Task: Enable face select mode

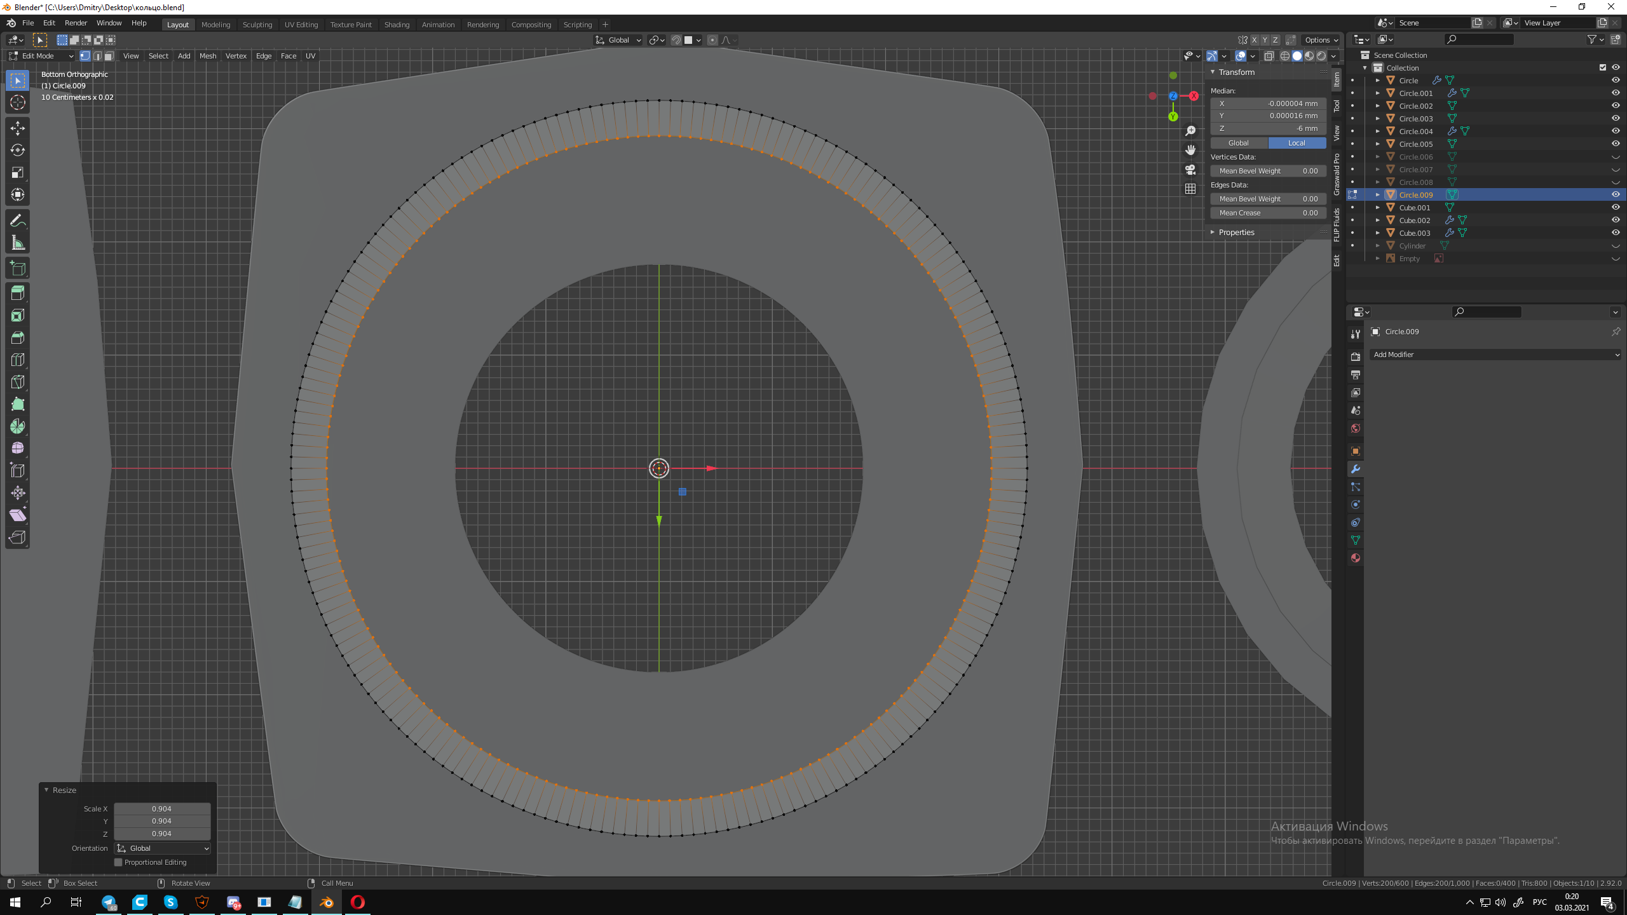Action: (x=109, y=56)
